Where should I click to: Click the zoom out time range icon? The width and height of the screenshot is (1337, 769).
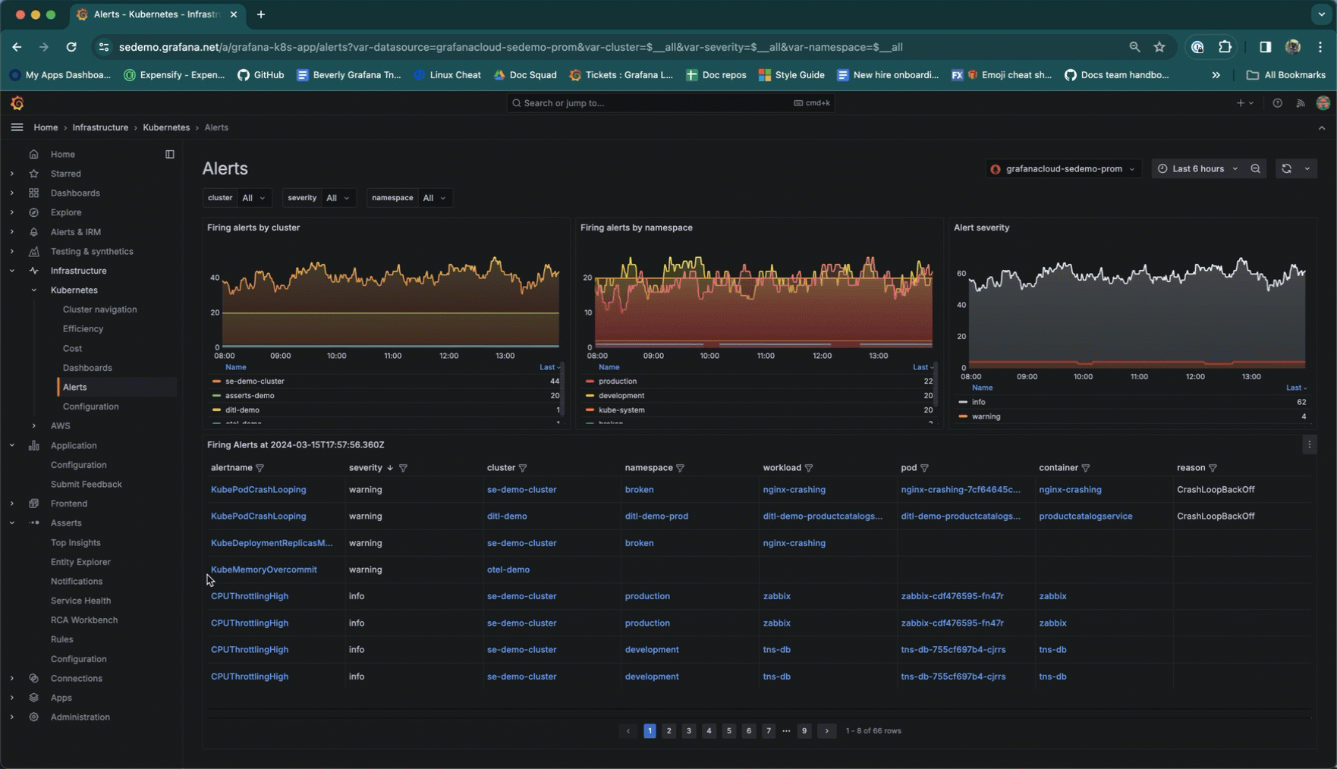coord(1255,169)
